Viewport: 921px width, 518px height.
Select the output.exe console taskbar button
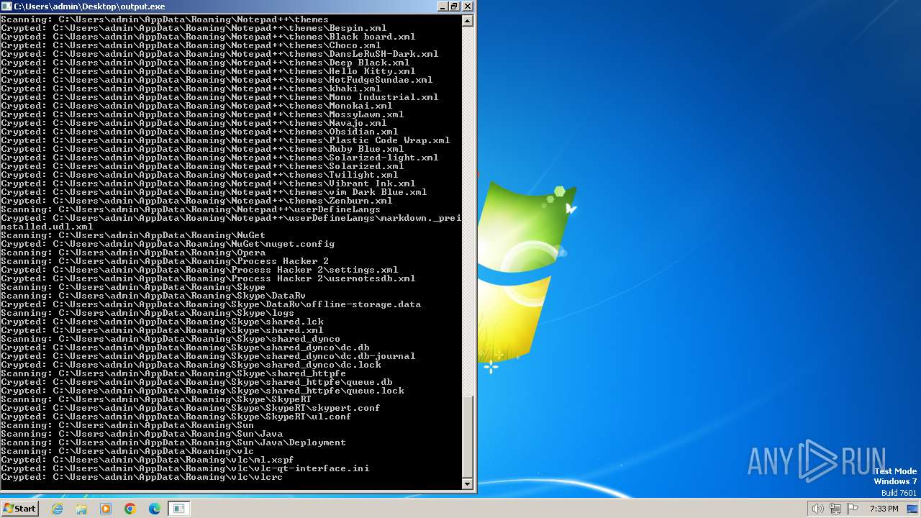(x=179, y=509)
